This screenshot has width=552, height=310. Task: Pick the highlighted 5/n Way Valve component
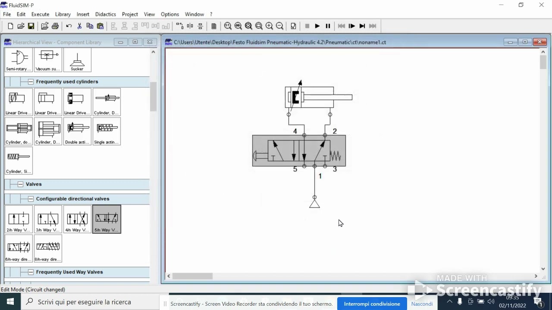point(107,219)
